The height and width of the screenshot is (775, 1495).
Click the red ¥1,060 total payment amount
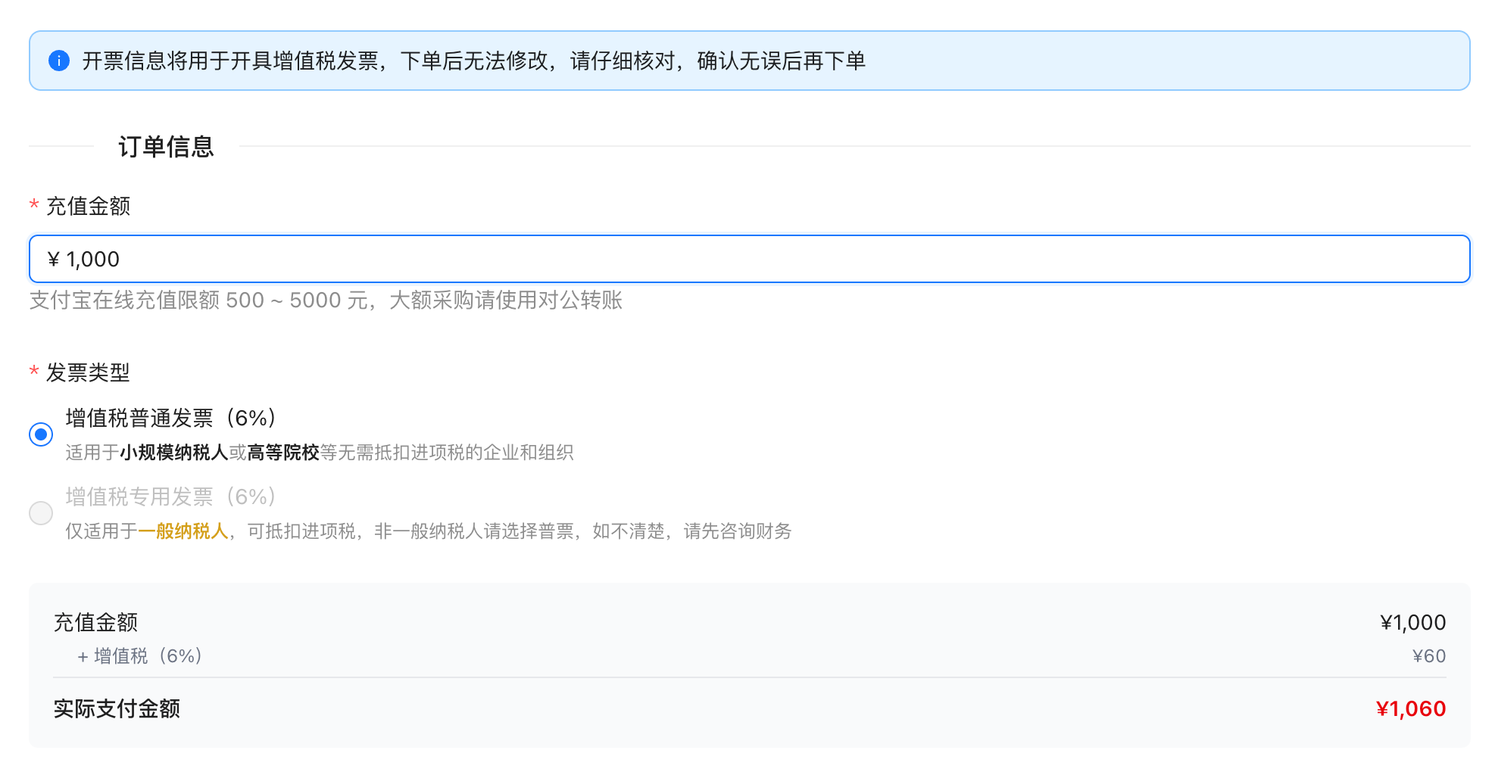click(x=1410, y=708)
